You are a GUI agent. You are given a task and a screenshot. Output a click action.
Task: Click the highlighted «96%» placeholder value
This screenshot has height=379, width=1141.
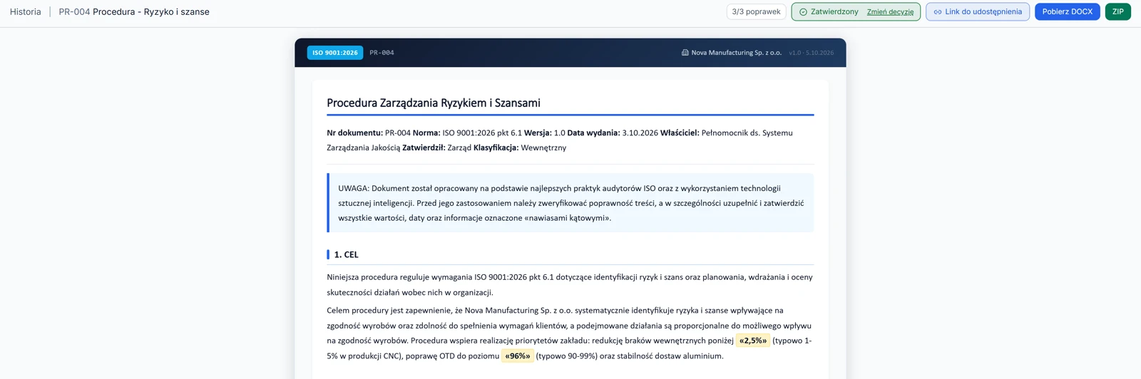[518, 355]
